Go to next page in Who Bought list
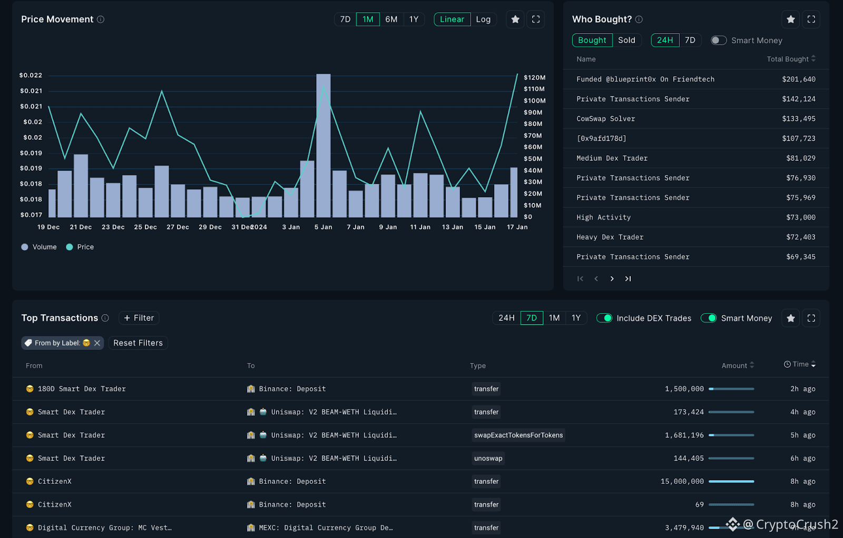 coord(612,279)
